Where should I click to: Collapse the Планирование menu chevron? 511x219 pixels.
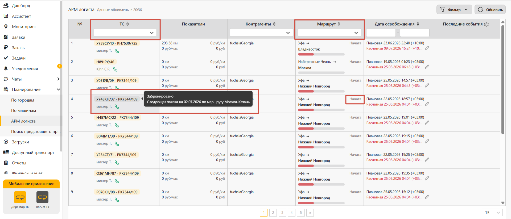click(58, 89)
